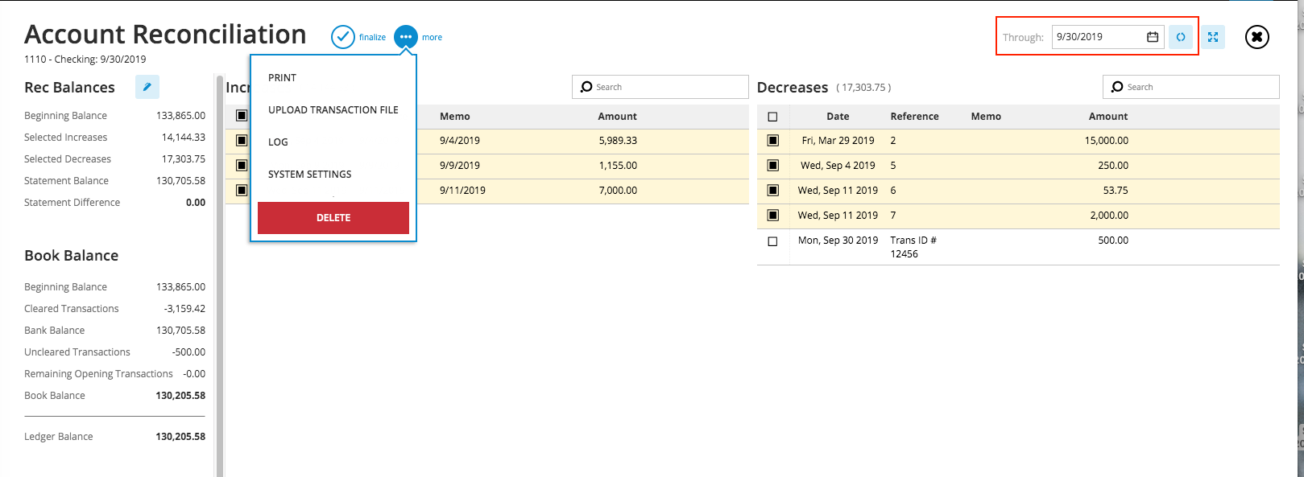Click the Ledger Balance 130,205.58 value
Screen dimensions: 1304x477
(180, 437)
